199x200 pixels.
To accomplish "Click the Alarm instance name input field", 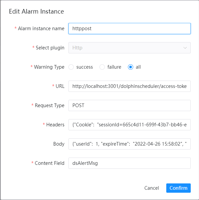I will coord(129,29).
